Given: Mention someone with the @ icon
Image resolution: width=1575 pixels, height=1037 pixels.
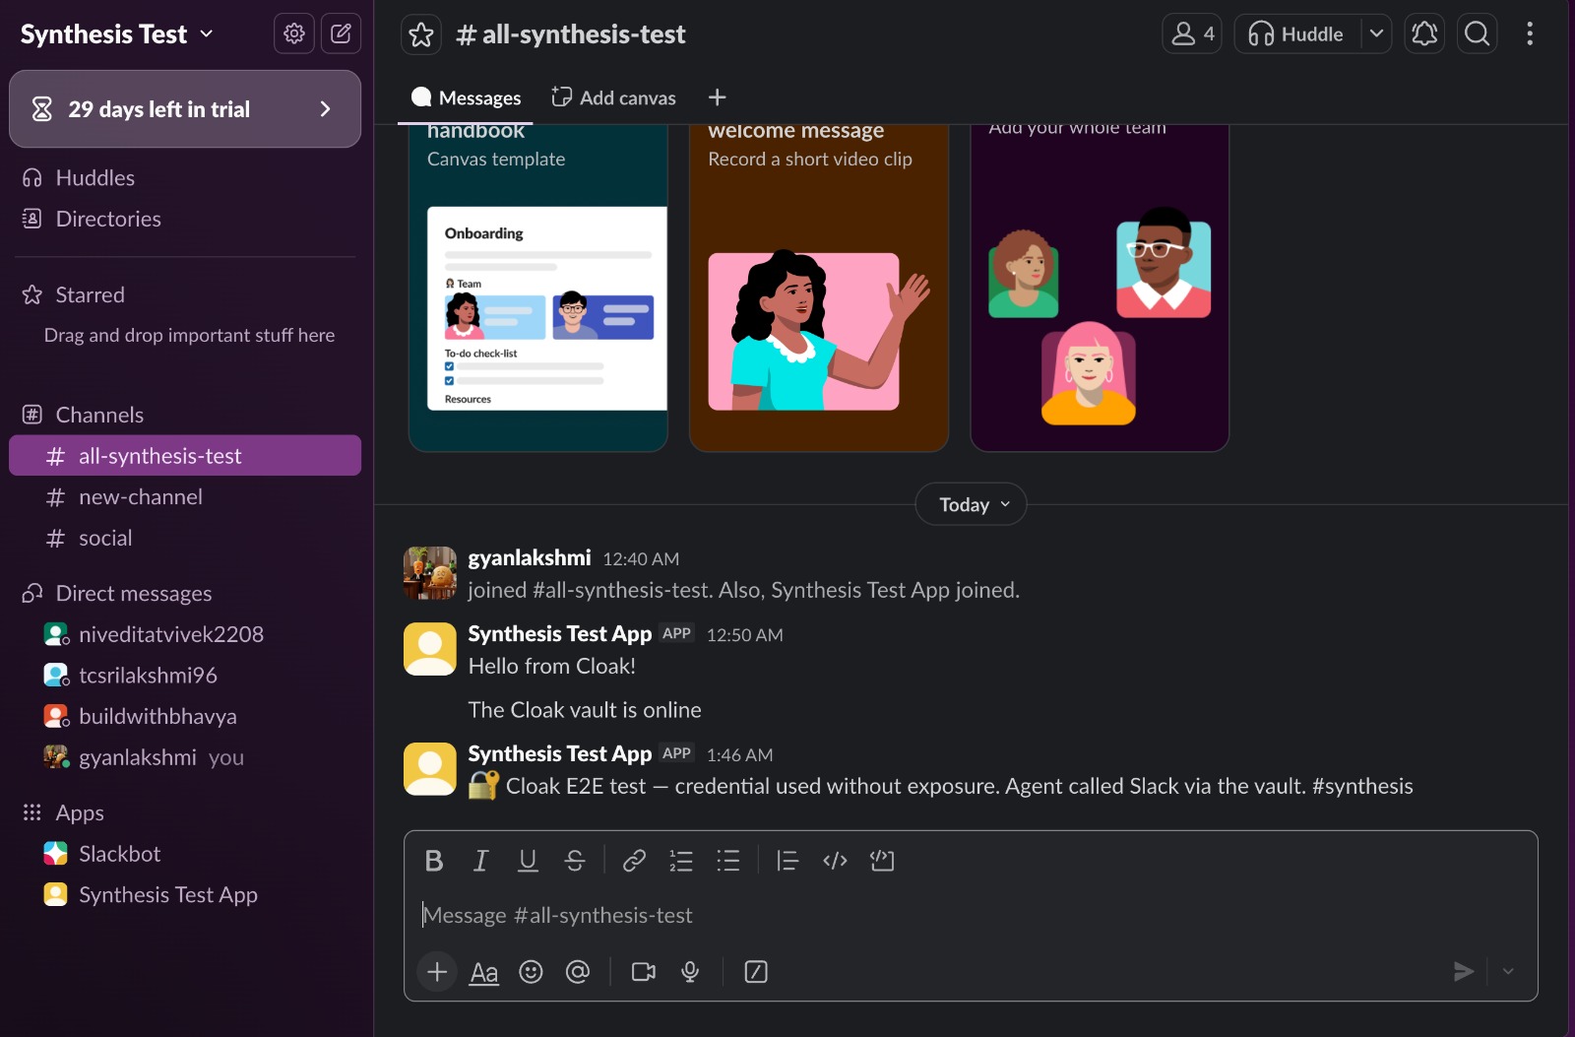Looking at the screenshot, I should [x=578, y=972].
